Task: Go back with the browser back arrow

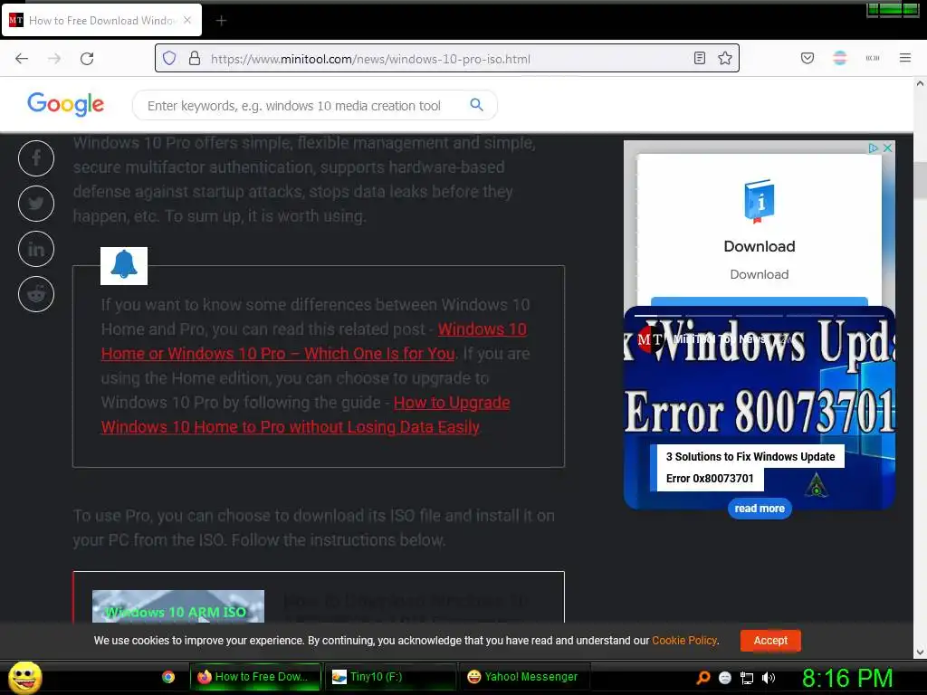Action: [x=22, y=59]
